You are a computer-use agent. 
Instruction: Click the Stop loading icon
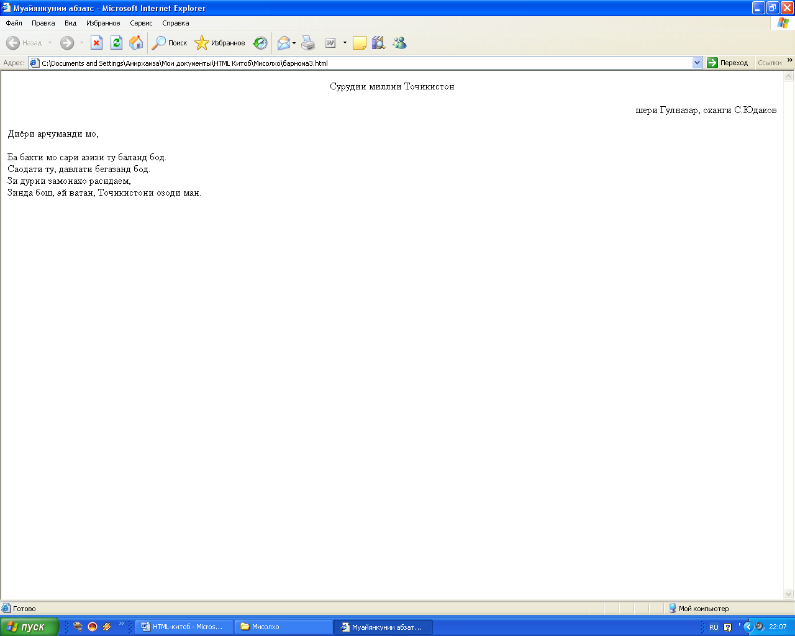[96, 43]
